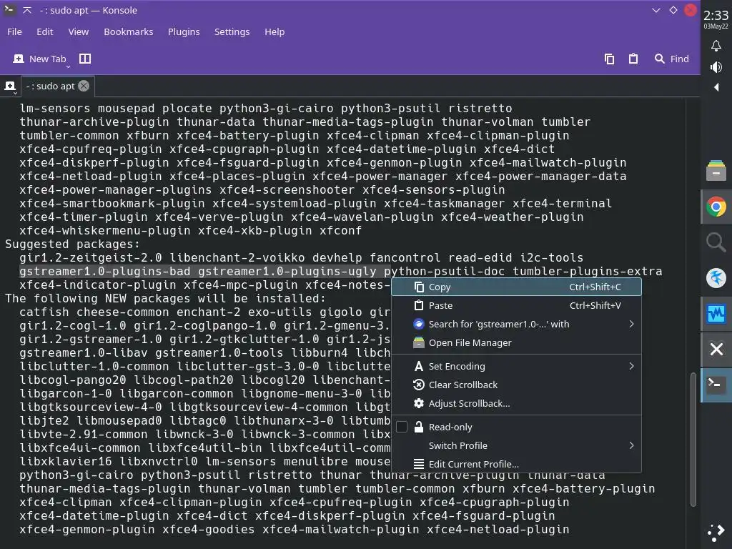Click the new tab icon in the tab bar
This screenshot has width=732, height=549.
[x=10, y=86]
